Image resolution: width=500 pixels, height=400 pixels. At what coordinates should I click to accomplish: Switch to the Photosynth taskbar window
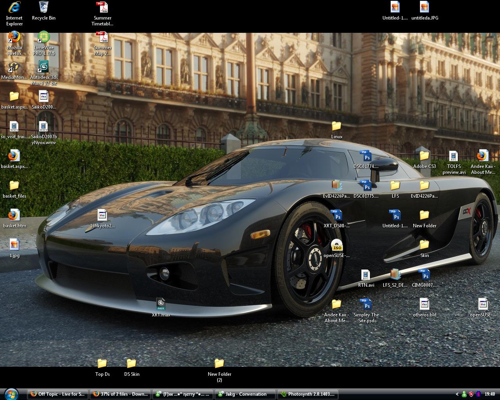[308, 394]
